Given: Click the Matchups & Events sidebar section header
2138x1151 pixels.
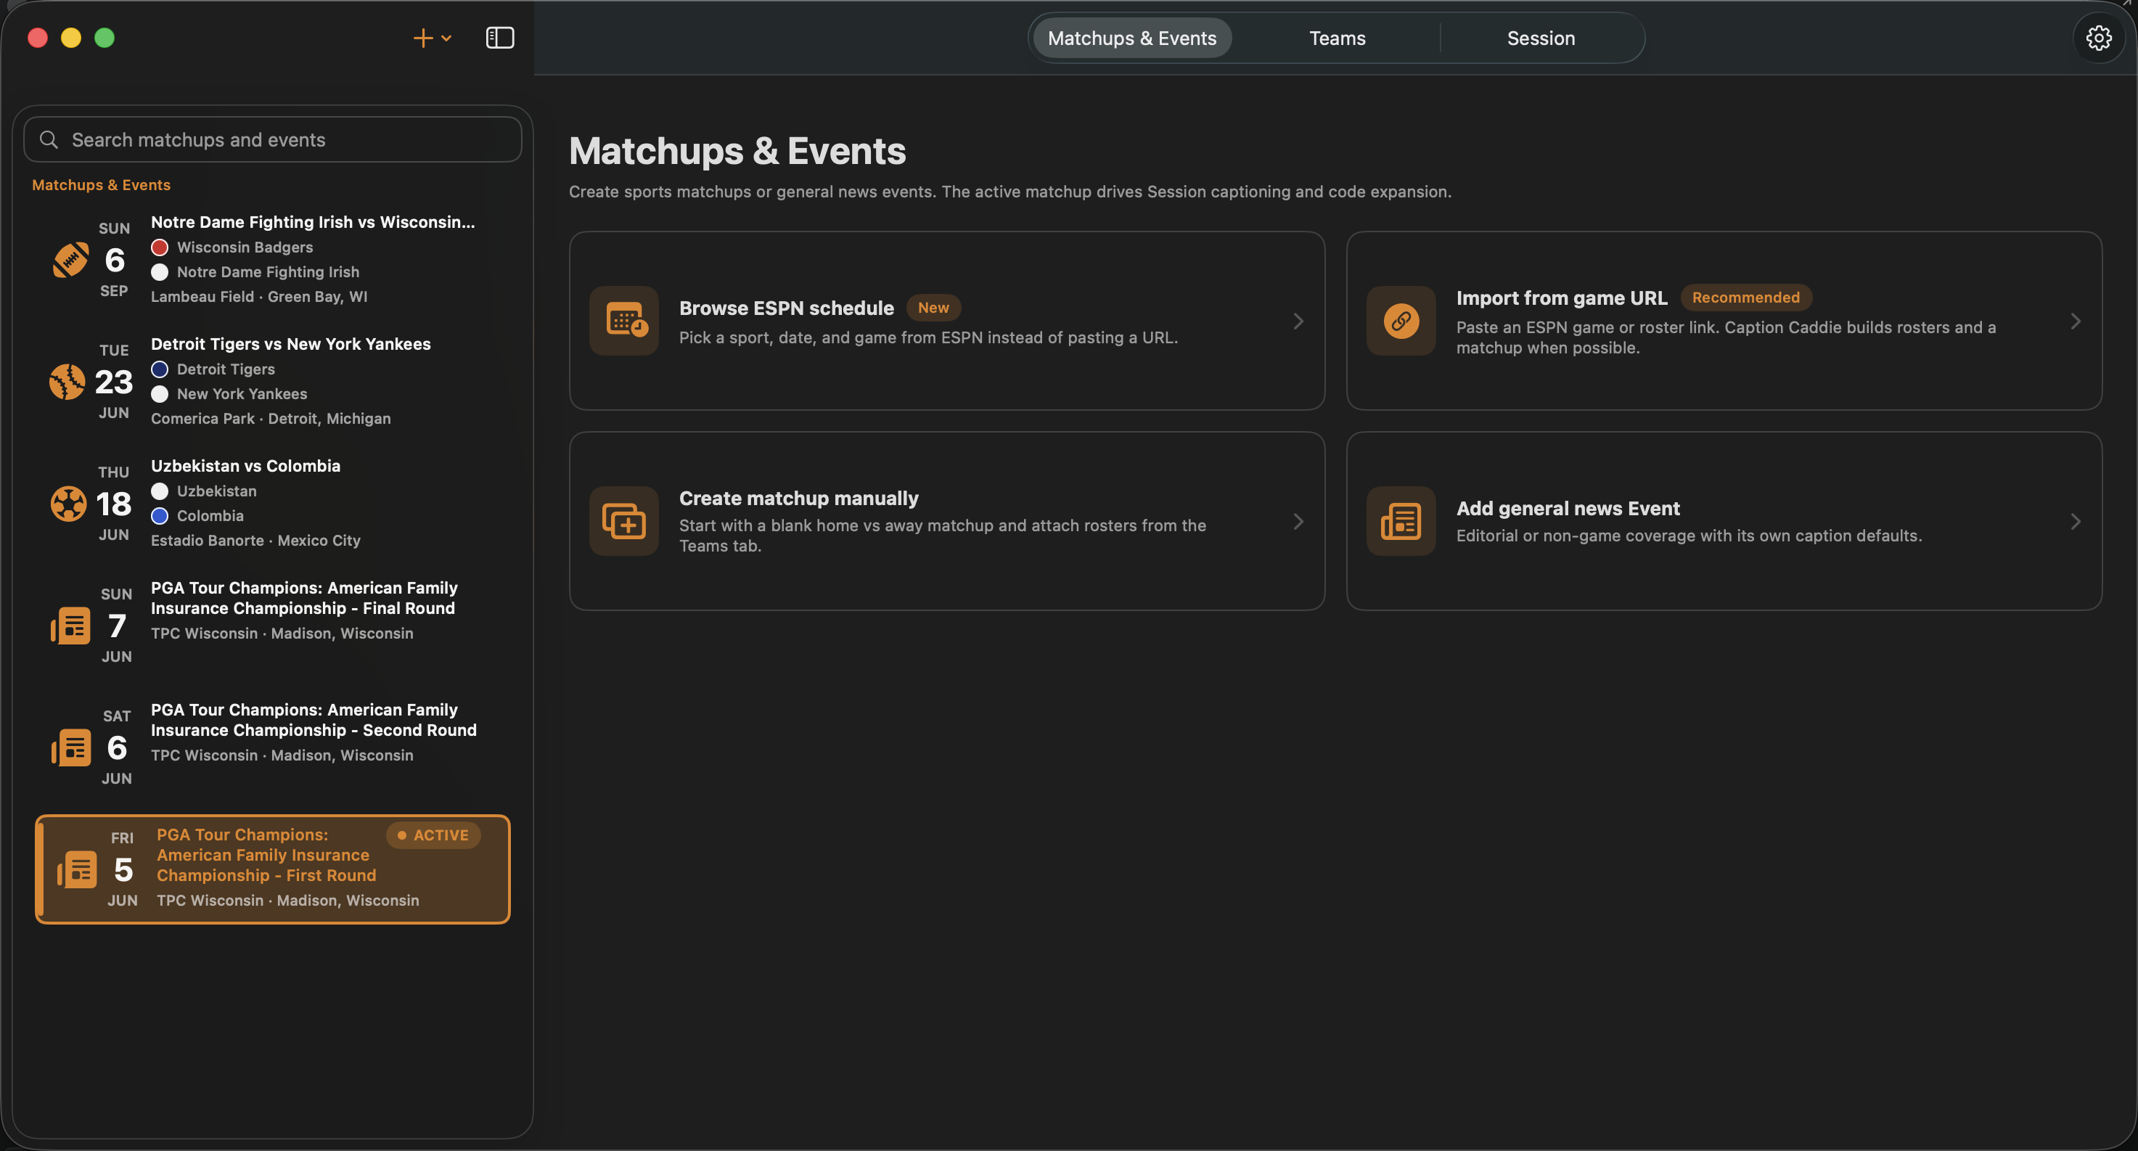Looking at the screenshot, I should (x=102, y=185).
